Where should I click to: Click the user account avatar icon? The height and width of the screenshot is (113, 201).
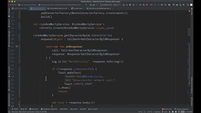(x=191, y=5)
